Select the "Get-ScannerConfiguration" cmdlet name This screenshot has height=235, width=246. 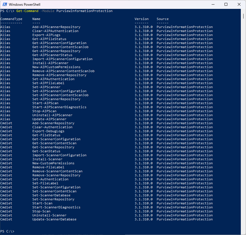(56, 139)
